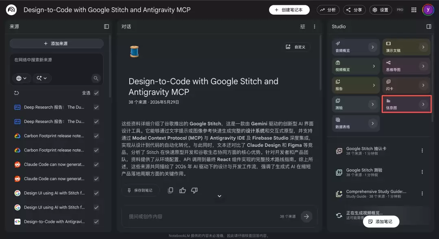
Task: Click the chevron on the 报告 card
Action: pos(374,85)
